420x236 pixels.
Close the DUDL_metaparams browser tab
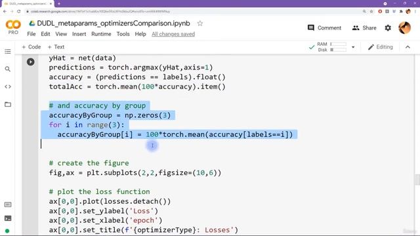click(51, 4)
